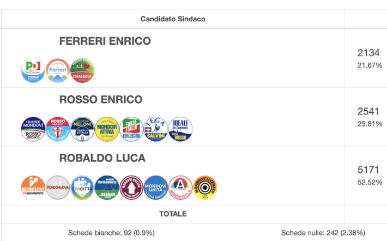Open the blue Mondovì Unita logo
This screenshot has width=387, height=241.
(x=156, y=188)
